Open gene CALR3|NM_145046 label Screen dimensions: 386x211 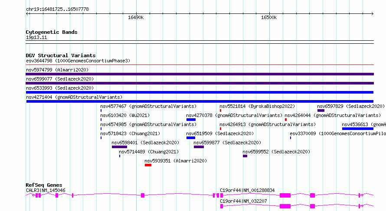tap(46, 190)
